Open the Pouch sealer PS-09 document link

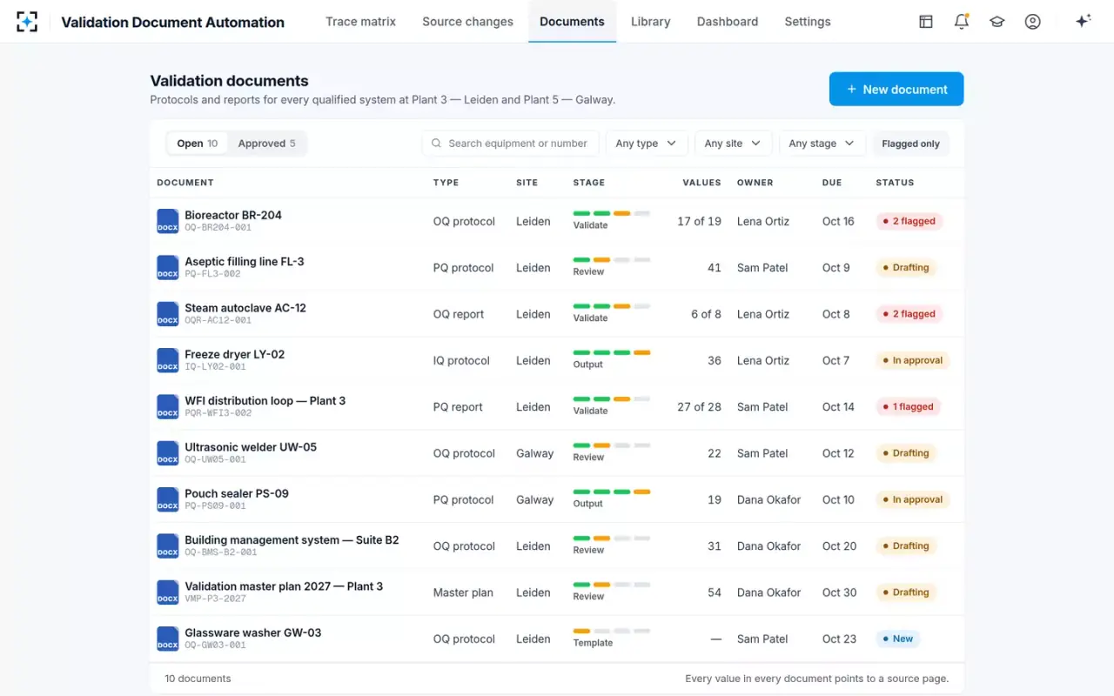237,493
